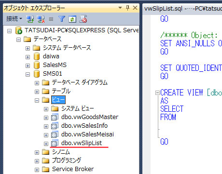Click the dbo.vwGoodsMaster view icon
222x174 pixels.
55,117
